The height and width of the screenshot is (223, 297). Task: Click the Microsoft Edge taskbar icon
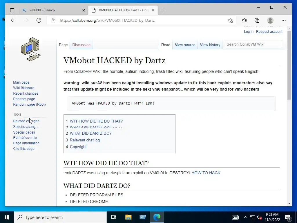click(x=157, y=217)
